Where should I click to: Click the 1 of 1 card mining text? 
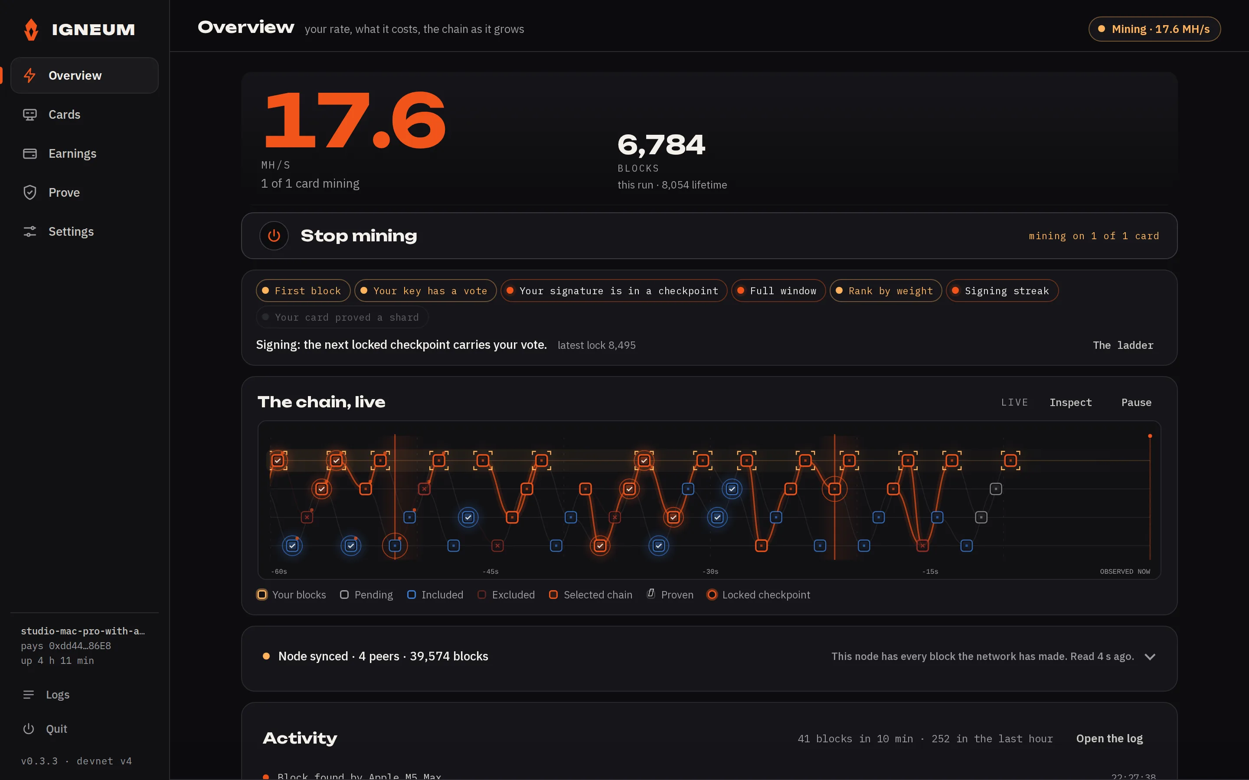(x=310, y=184)
